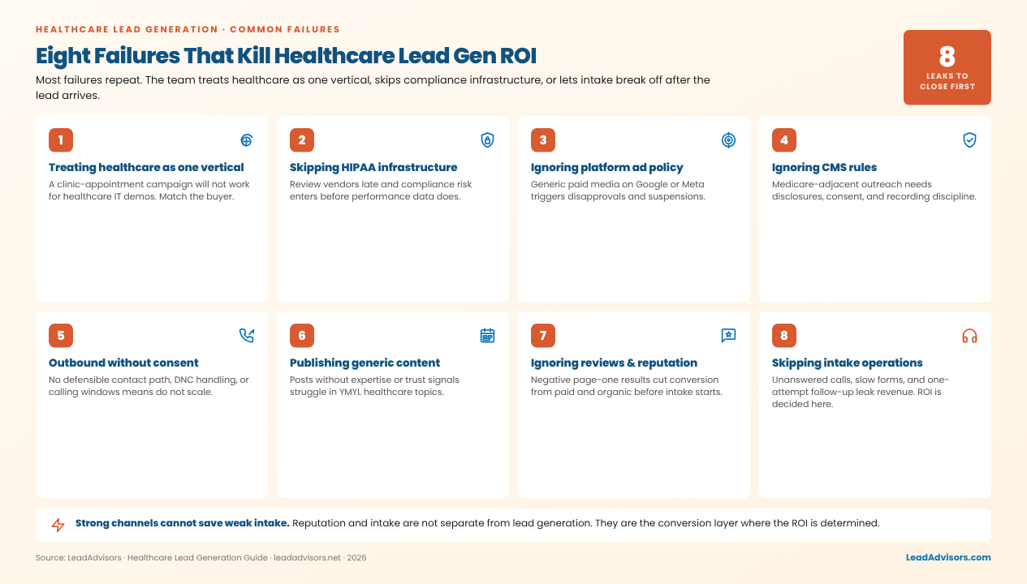1027x584 pixels.
Task: Click 'Skipping intake operations' heading
Action: tap(848, 363)
